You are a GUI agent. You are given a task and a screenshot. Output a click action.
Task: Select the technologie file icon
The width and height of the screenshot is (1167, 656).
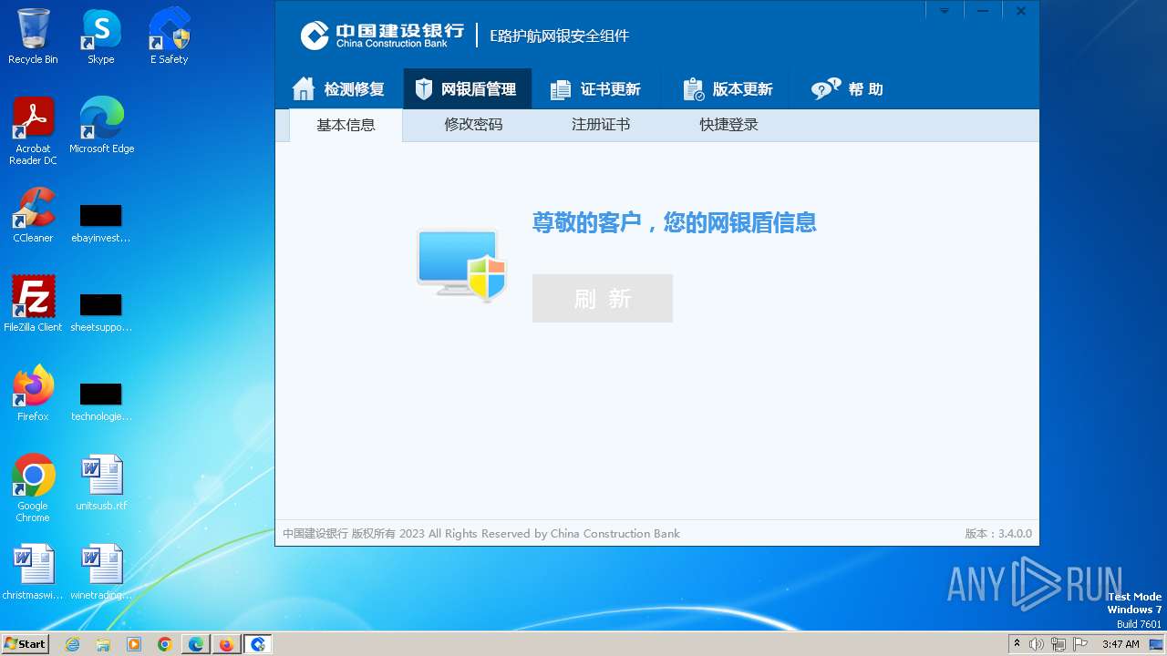[101, 402]
